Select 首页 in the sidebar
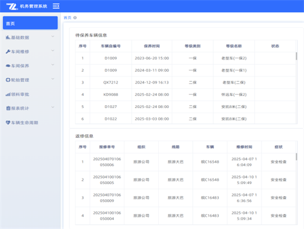 click(30, 23)
